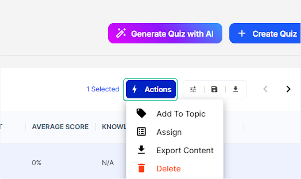Click the left chevron to go back
This screenshot has width=301, height=179.
pos(265,89)
